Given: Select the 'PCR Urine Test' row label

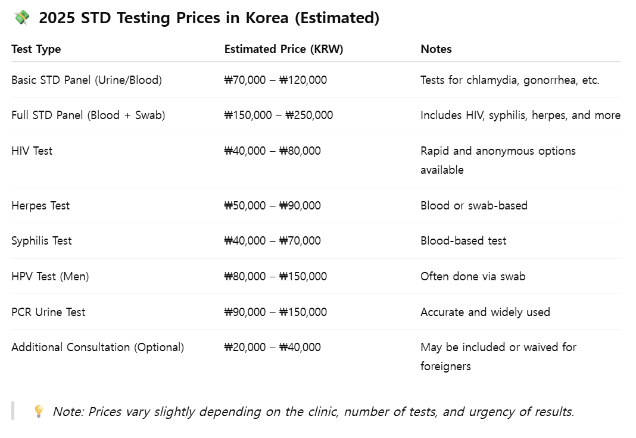Looking at the screenshot, I should [x=48, y=312].
